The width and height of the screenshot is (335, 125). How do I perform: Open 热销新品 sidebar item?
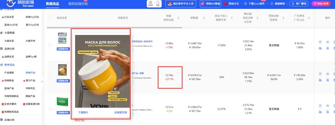[9, 80]
